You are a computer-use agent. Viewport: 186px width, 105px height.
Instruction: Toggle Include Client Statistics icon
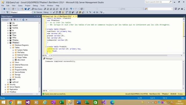[73, 12]
